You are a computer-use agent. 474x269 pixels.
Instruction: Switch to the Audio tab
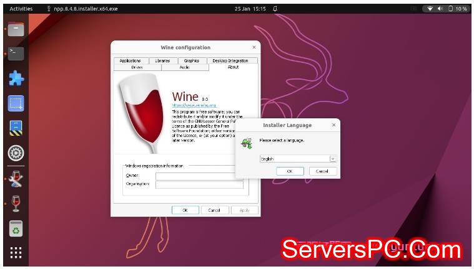point(185,67)
